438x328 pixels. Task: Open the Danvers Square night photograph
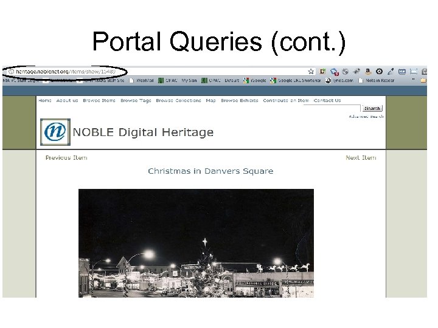[196, 243]
